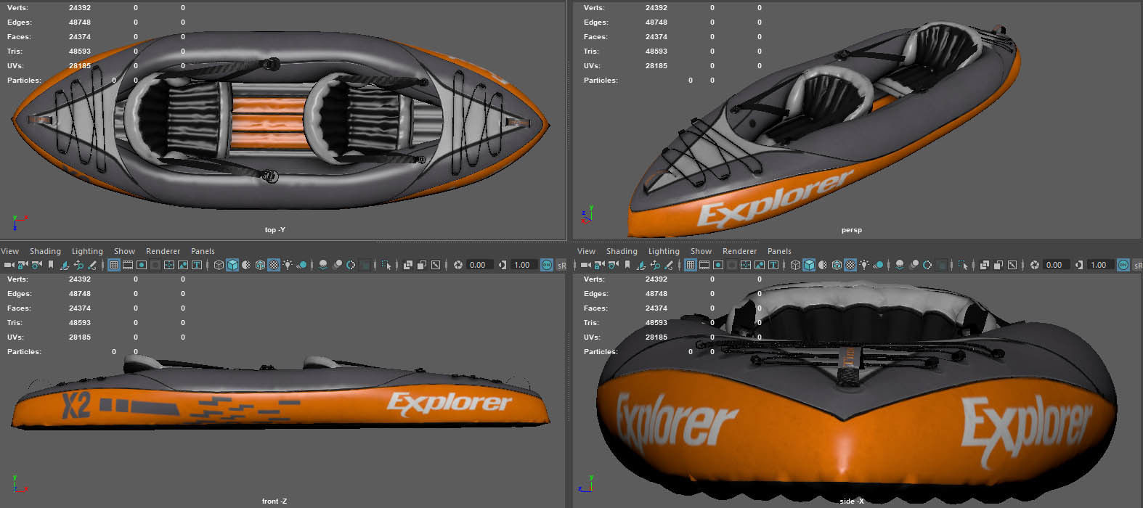Toggle Film Gate in front -Z panel toolbar
Screen dimensions: 1143x508
pyautogui.click(x=128, y=265)
